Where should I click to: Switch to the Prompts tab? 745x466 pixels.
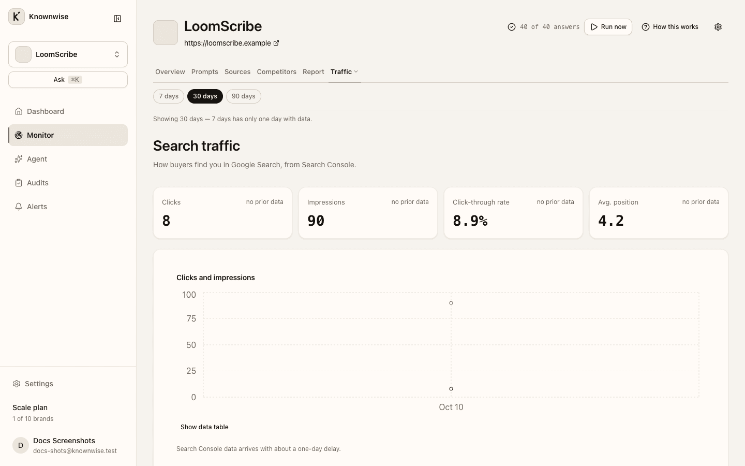click(x=205, y=72)
